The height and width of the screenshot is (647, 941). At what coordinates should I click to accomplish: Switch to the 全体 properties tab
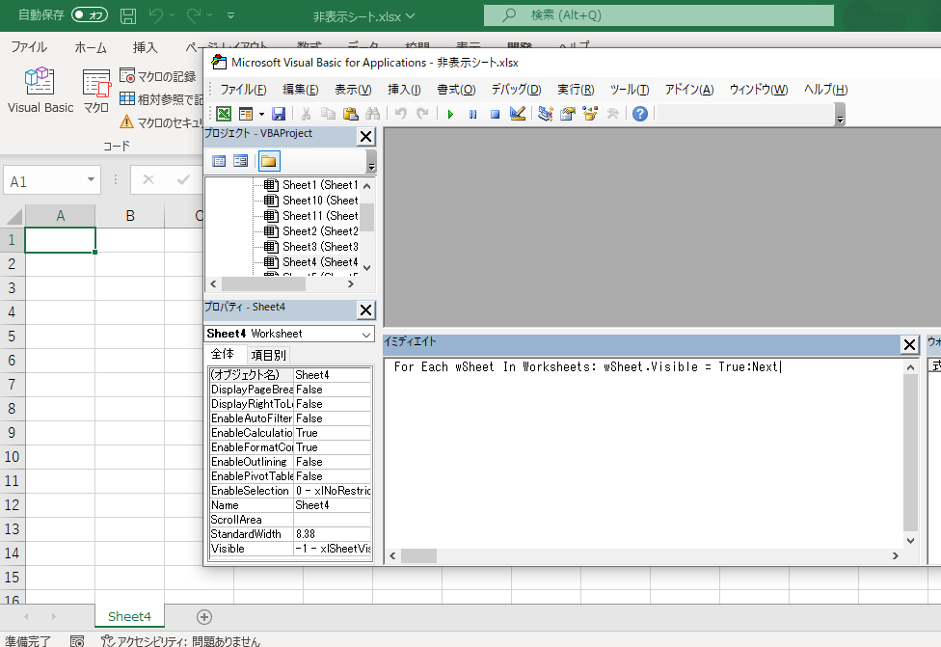click(224, 354)
